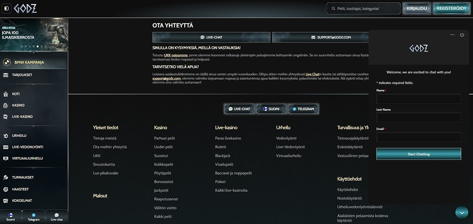Screen dimensions: 473x224
Task: Click the Haasteet target icon
Action: click(6, 189)
